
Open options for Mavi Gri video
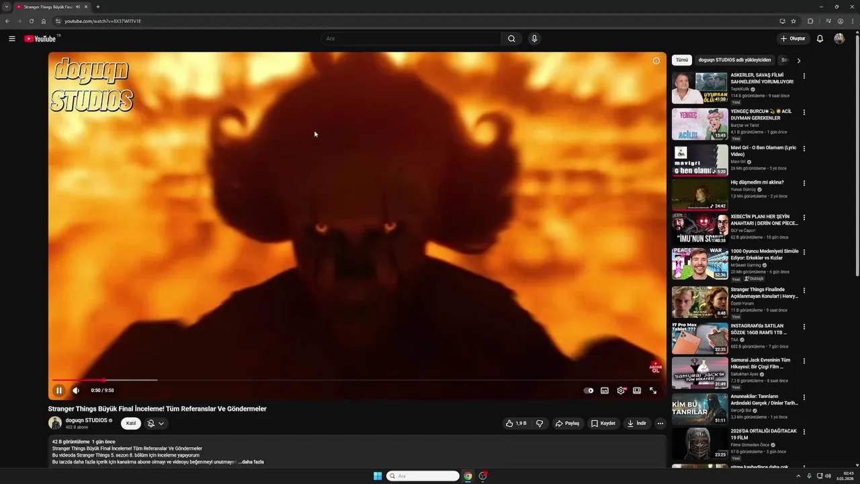click(804, 149)
